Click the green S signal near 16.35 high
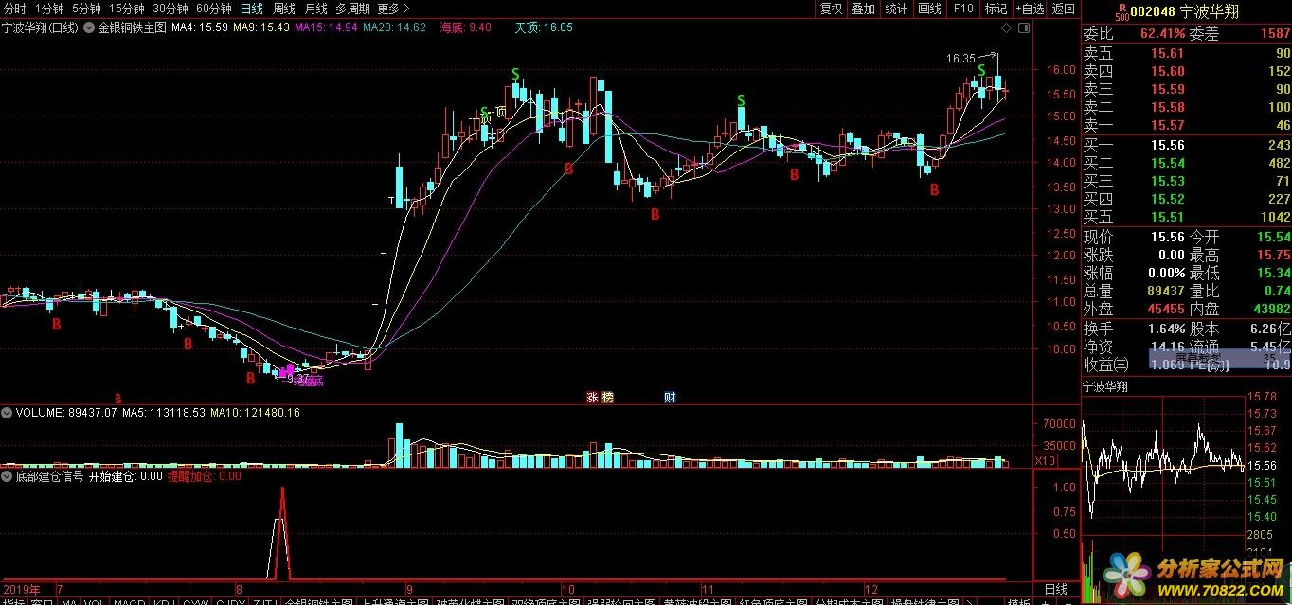Image resolution: width=1292 pixels, height=605 pixels. 982,70
